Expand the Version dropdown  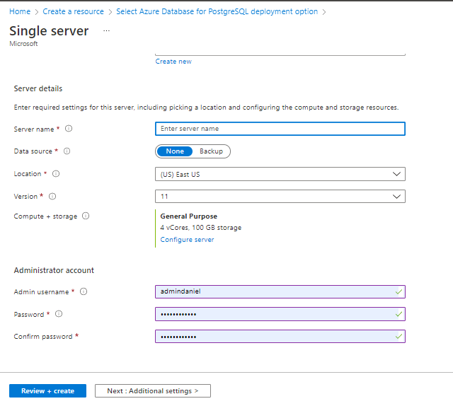coord(280,197)
